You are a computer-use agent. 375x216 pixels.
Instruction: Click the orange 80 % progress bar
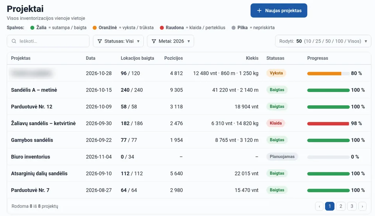click(x=329, y=74)
